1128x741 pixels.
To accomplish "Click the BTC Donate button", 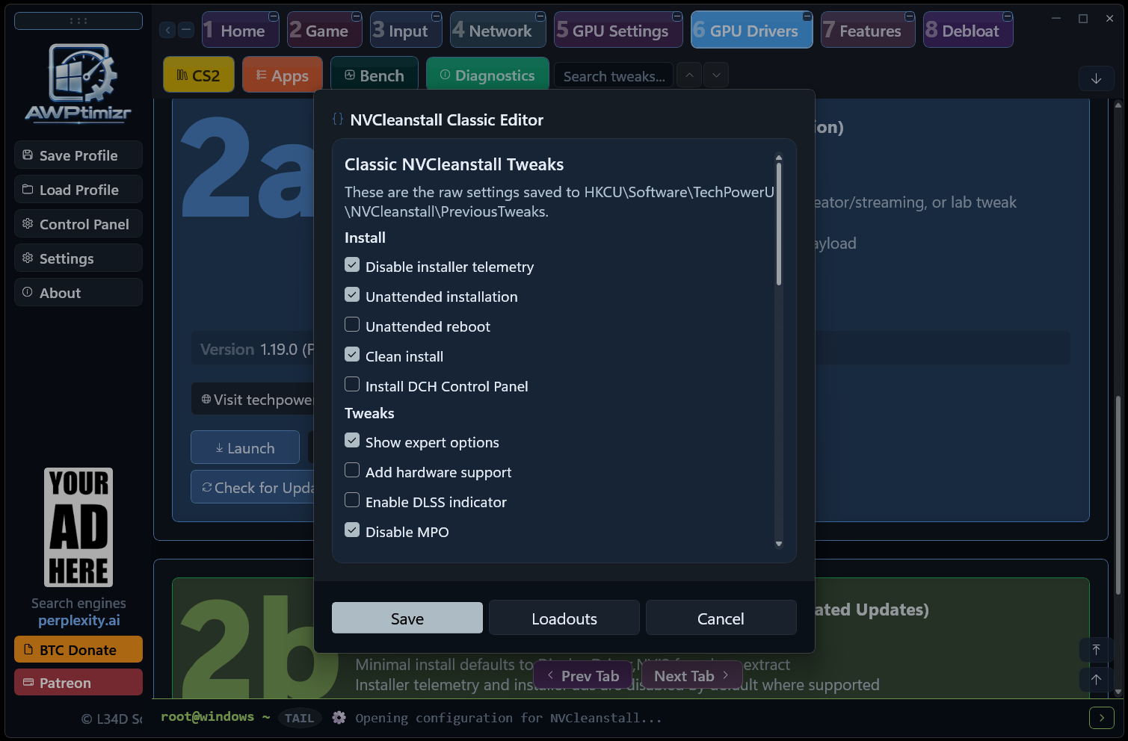I will 78,650.
